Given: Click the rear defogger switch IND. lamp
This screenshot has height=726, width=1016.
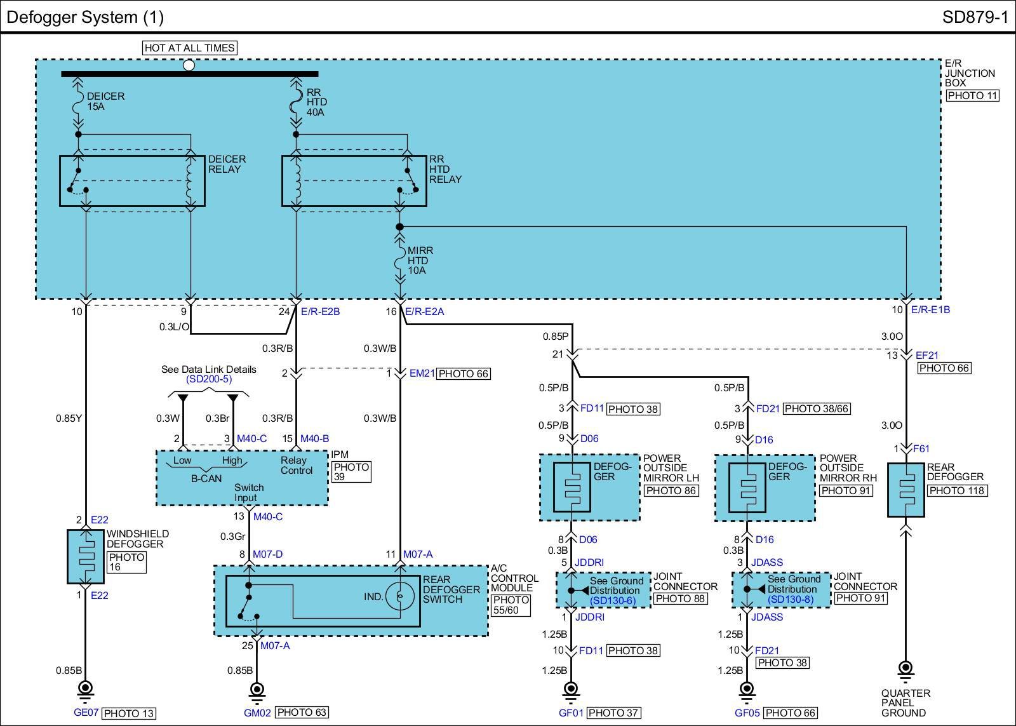Looking at the screenshot, I should [400, 596].
